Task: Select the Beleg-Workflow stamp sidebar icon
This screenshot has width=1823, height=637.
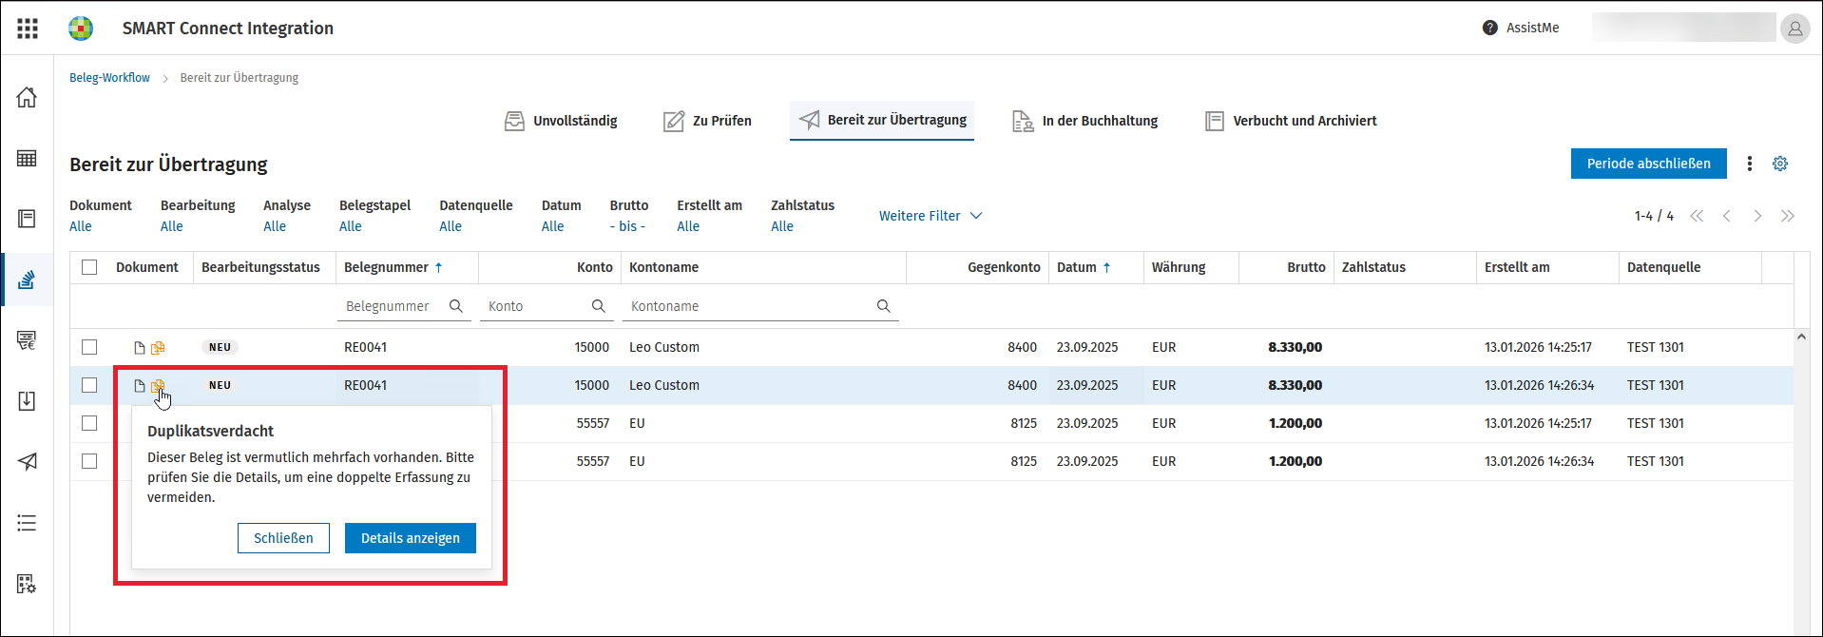Action: pyautogui.click(x=27, y=280)
